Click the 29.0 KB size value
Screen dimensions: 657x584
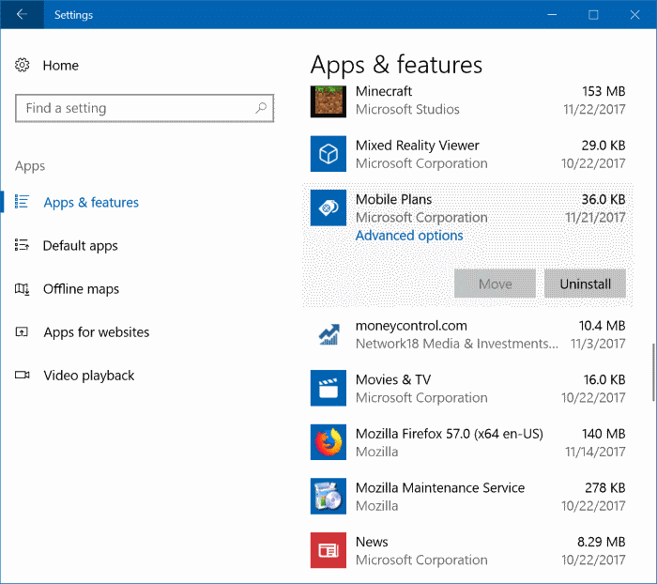pos(603,145)
